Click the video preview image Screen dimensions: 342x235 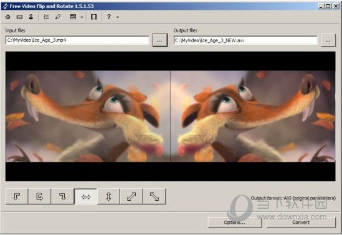click(170, 116)
